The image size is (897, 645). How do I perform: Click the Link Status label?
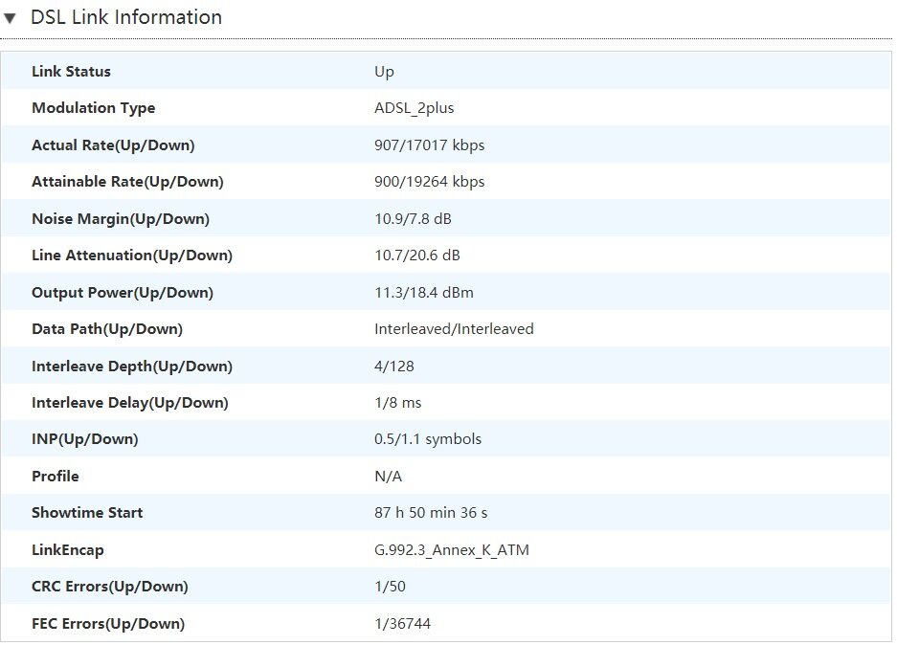[x=71, y=72]
